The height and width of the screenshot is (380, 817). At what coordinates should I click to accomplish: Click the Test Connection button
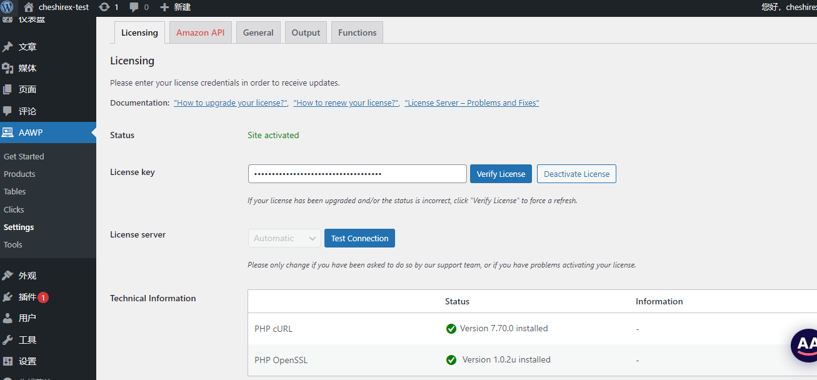click(359, 238)
